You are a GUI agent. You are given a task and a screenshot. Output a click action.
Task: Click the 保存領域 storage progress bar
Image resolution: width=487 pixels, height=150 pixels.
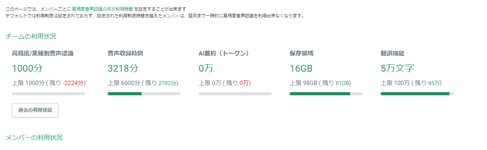[326, 94]
